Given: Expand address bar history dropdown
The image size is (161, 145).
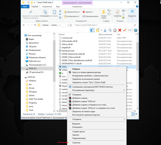Looking at the screenshot, I should pyautogui.click(x=68, y=25).
